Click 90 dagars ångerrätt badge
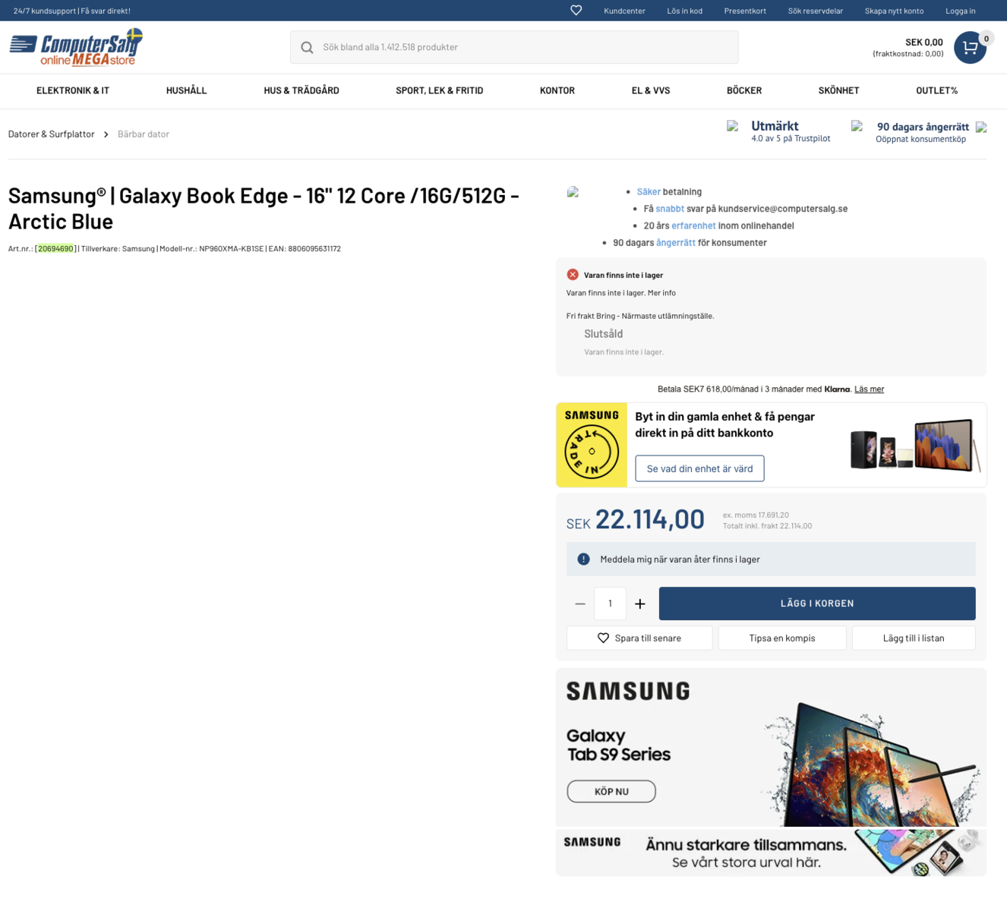Screen dimensions: 1007x911 922,132
